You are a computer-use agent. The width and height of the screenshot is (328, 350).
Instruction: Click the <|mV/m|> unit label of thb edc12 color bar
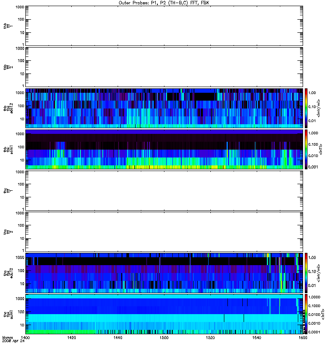coord(319,108)
